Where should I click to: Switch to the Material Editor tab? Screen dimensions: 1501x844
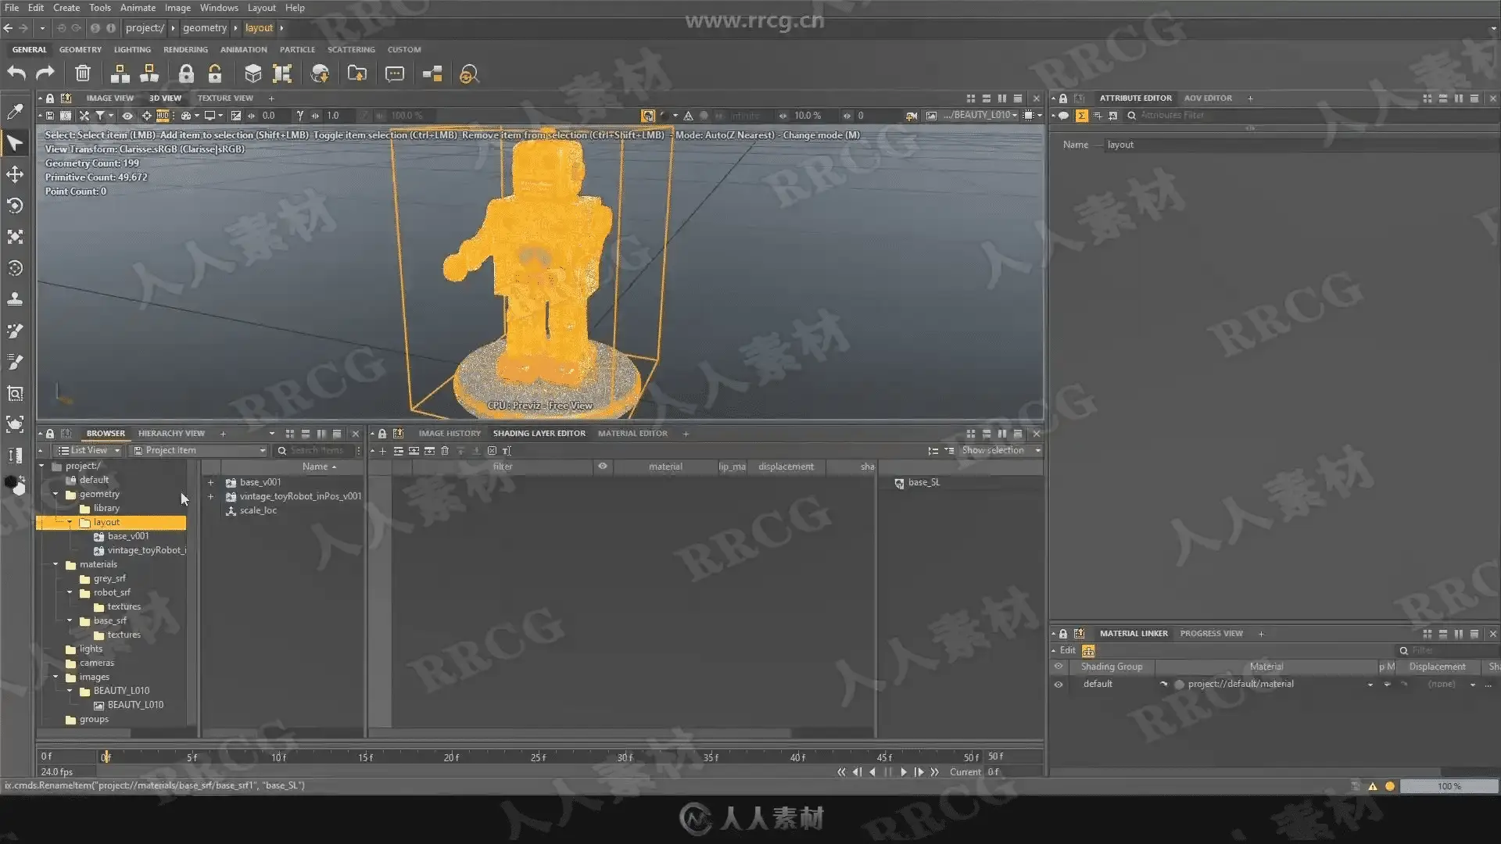(632, 433)
